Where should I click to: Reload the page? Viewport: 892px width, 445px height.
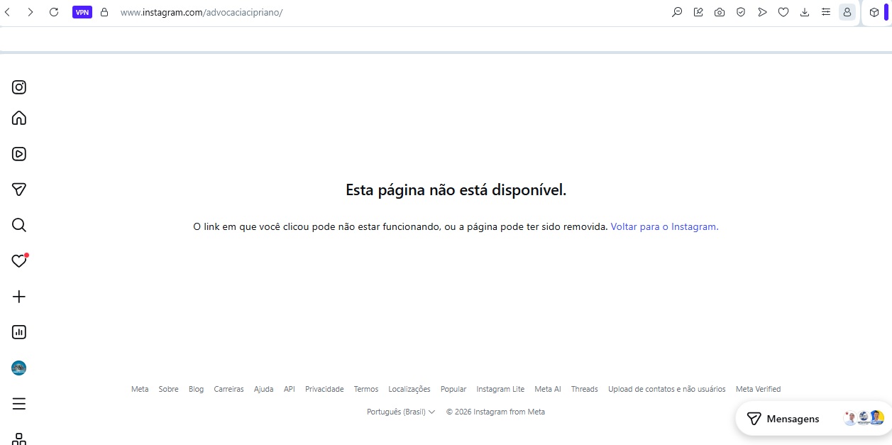coord(54,12)
